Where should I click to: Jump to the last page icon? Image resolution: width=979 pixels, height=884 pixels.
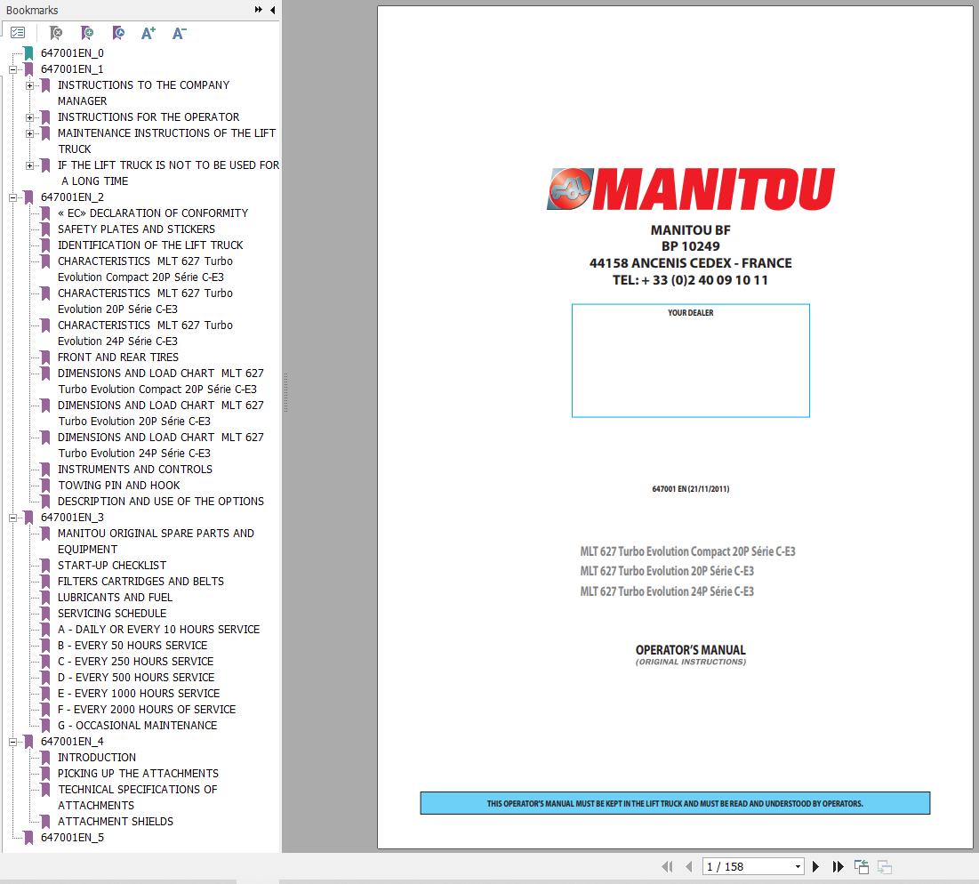pyautogui.click(x=837, y=865)
